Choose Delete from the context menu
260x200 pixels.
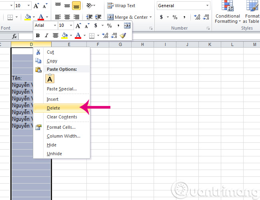[x=62, y=108]
